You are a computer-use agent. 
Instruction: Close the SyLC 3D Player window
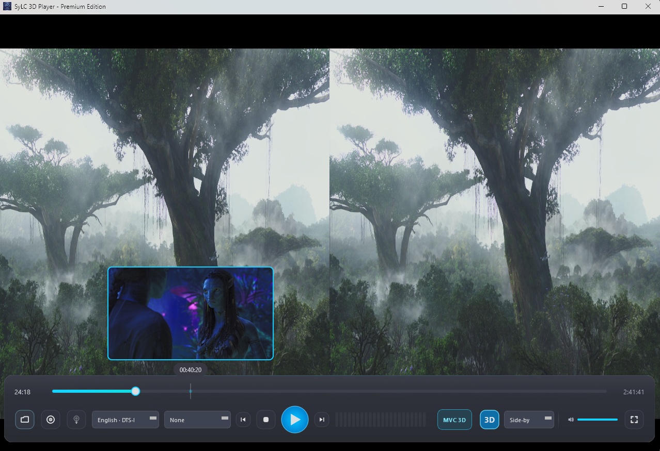click(648, 7)
